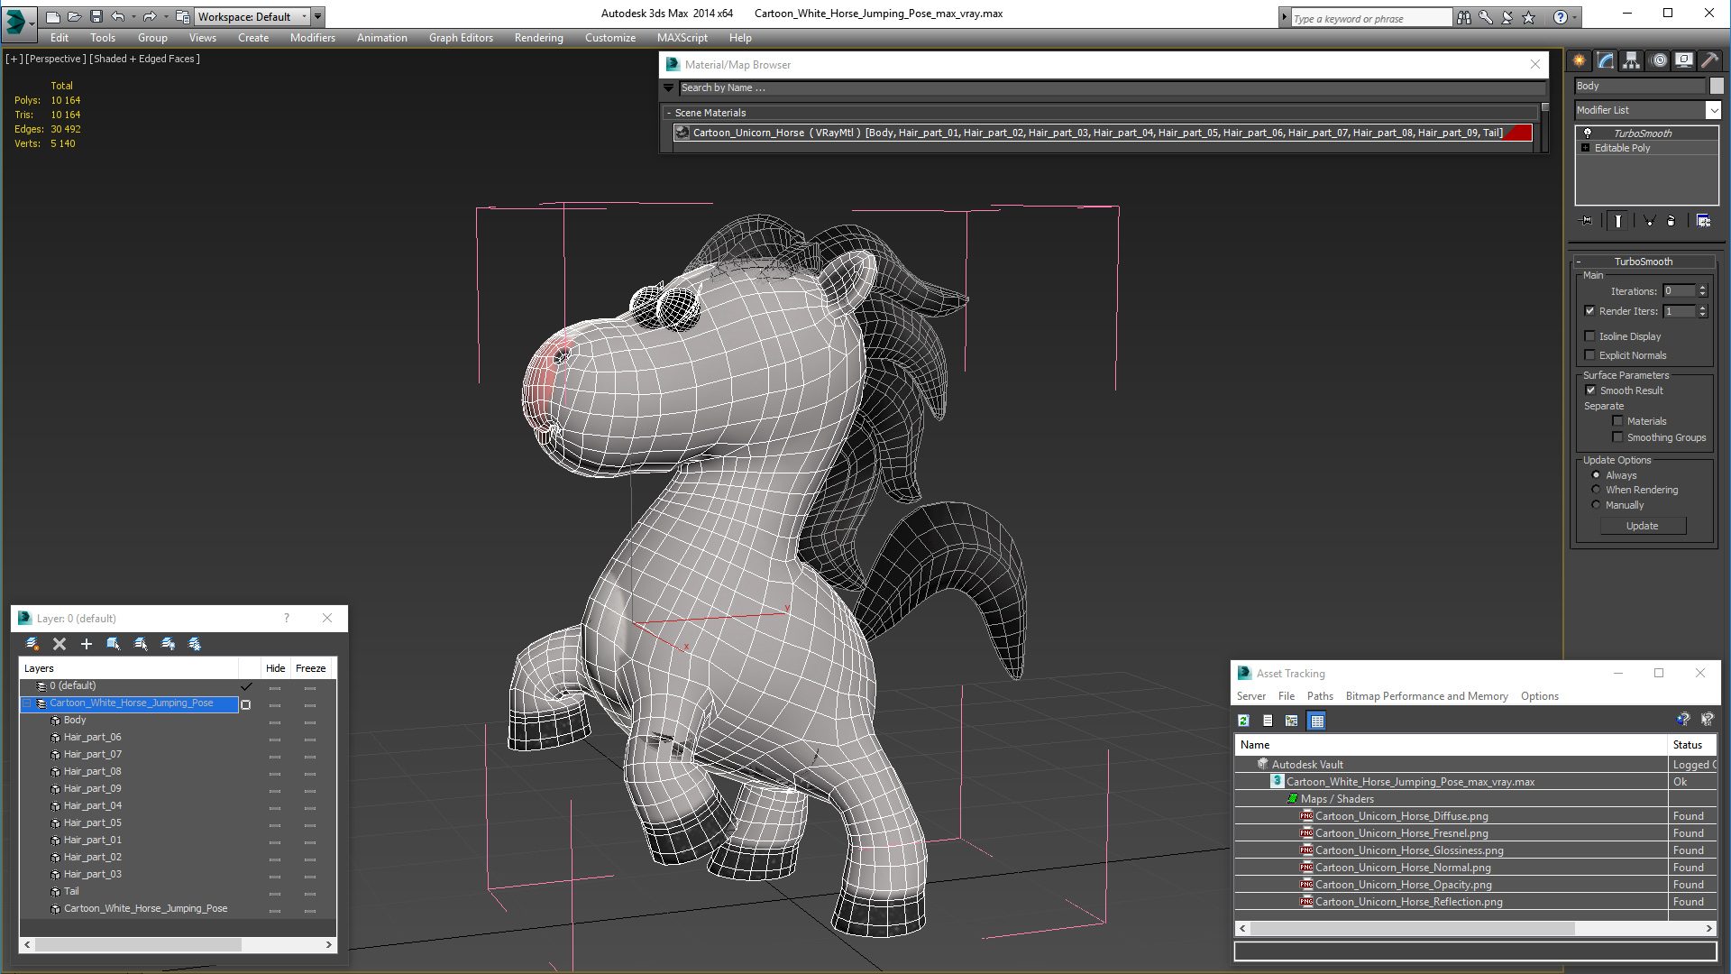Screen dimensions: 1731x974
Task: Click Body object color swatch
Action: (1717, 86)
